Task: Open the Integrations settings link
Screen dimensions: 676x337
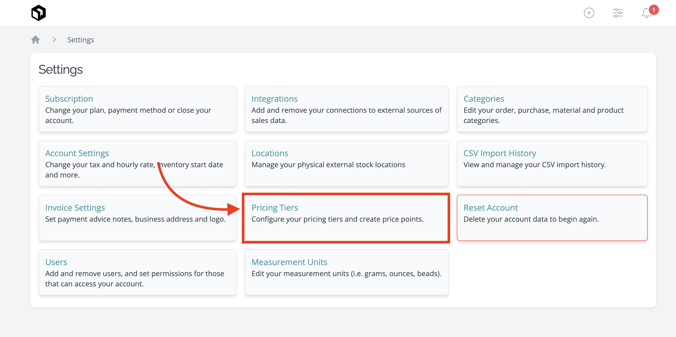Action: 274,99
